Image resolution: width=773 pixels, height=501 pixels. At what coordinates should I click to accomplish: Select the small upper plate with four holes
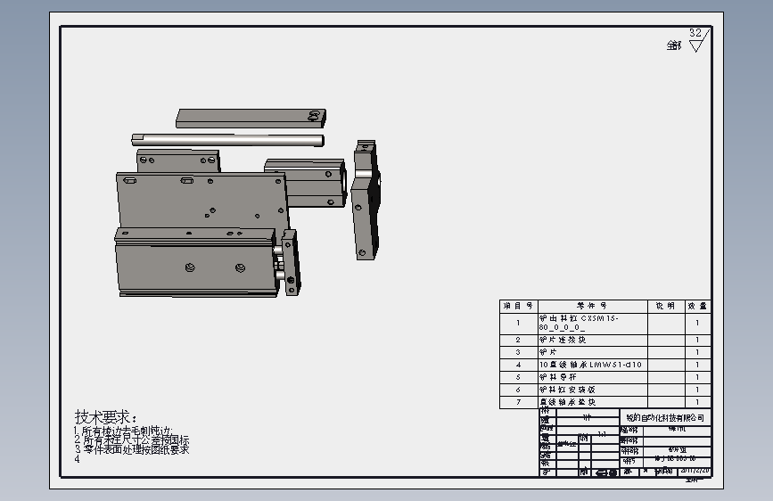pyautogui.click(x=178, y=161)
